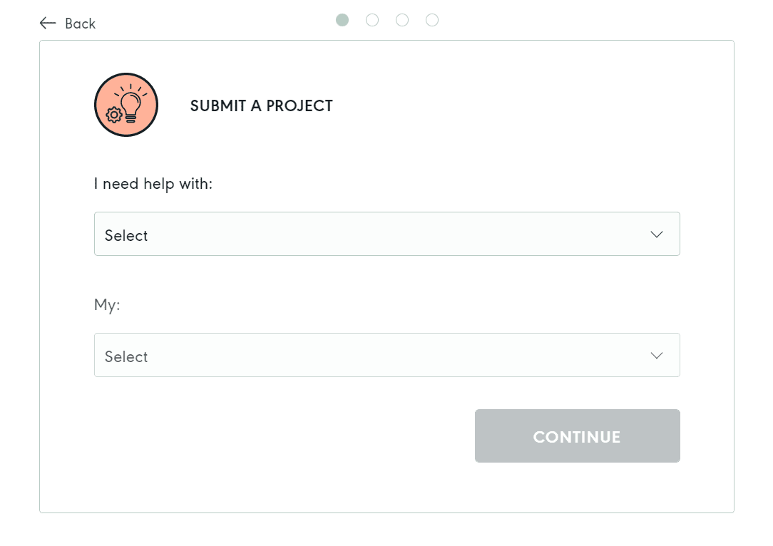773x546 pixels.
Task: Expand the first Select dropdown menu
Action: (x=386, y=234)
